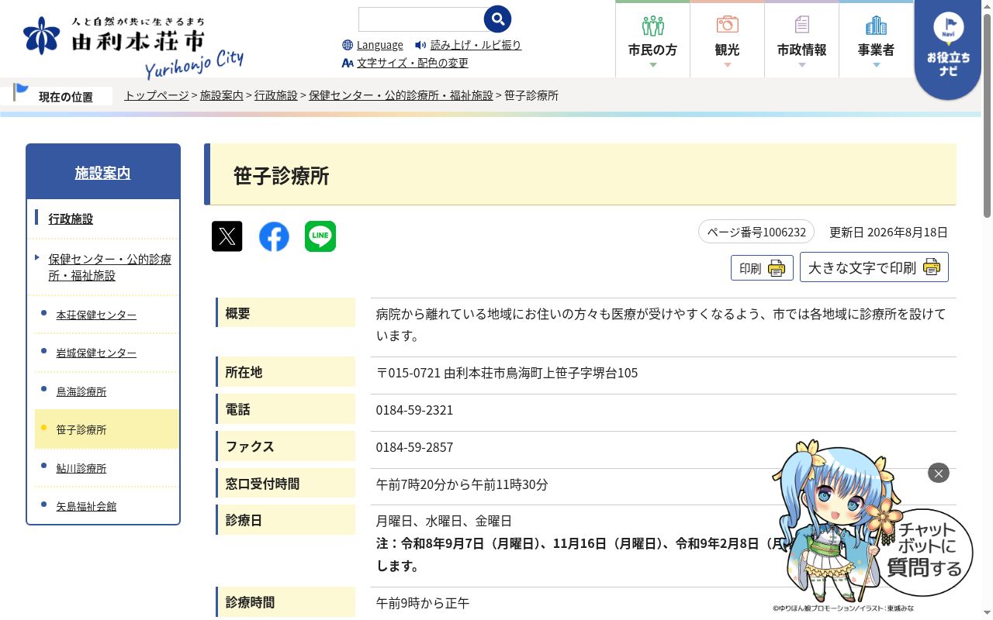Image resolution: width=993 pixels, height=620 pixels.
Task: Expand the 市政情報 menu arrow
Action: pos(801,65)
